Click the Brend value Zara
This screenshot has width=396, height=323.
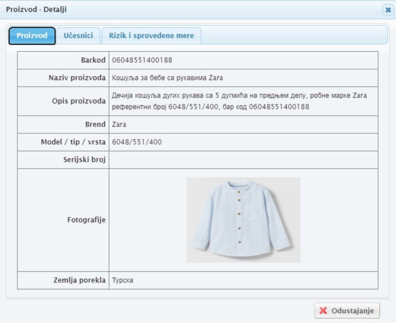click(x=119, y=124)
